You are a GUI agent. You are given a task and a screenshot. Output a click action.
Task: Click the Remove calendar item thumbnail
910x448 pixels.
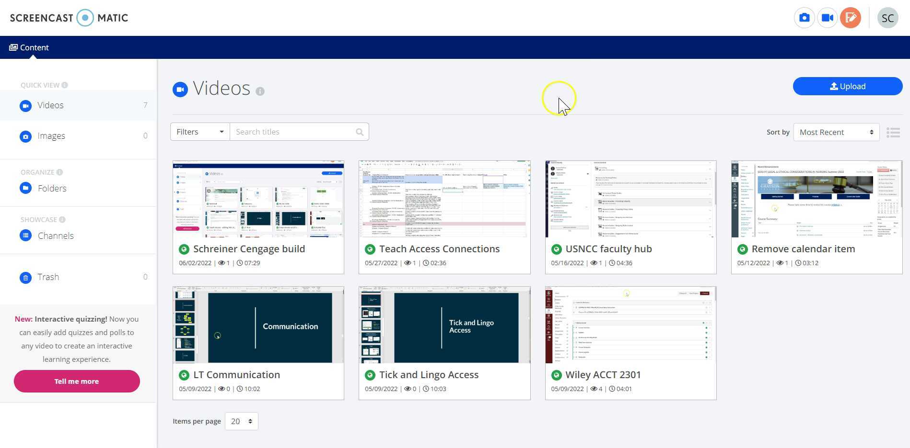[x=817, y=199]
